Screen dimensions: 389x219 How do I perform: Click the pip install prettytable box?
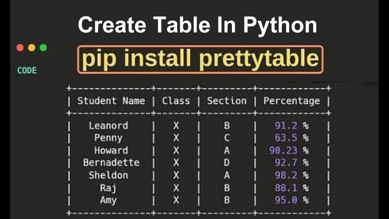pyautogui.click(x=200, y=59)
